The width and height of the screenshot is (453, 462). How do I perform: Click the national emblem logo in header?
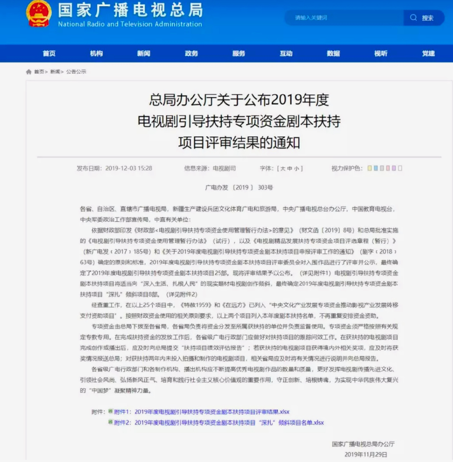[39, 14]
